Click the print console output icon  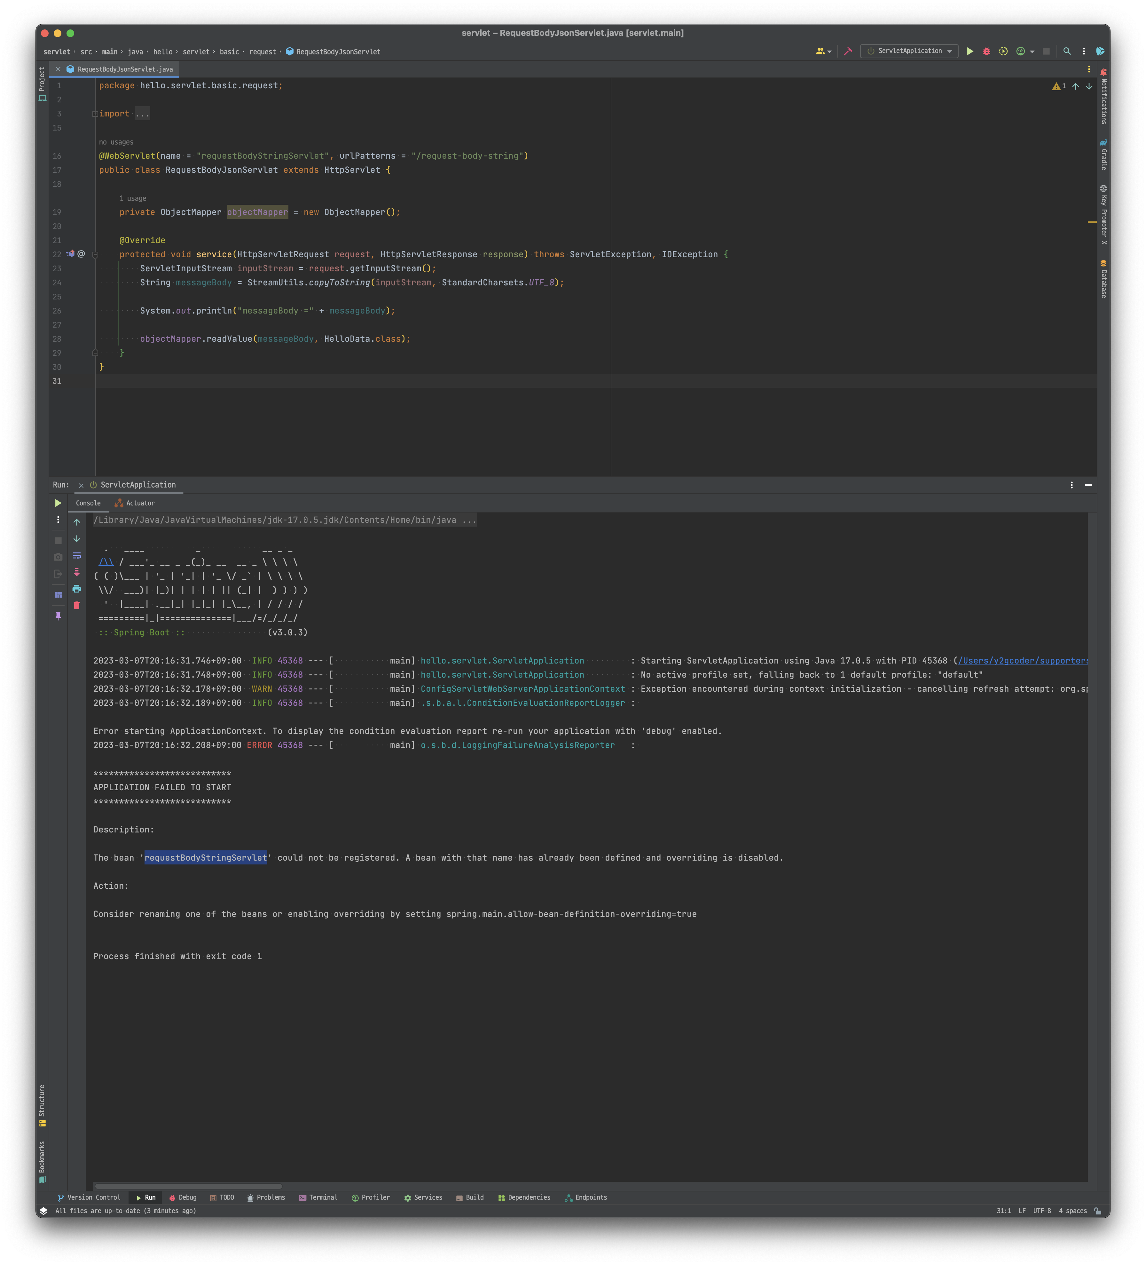76,589
